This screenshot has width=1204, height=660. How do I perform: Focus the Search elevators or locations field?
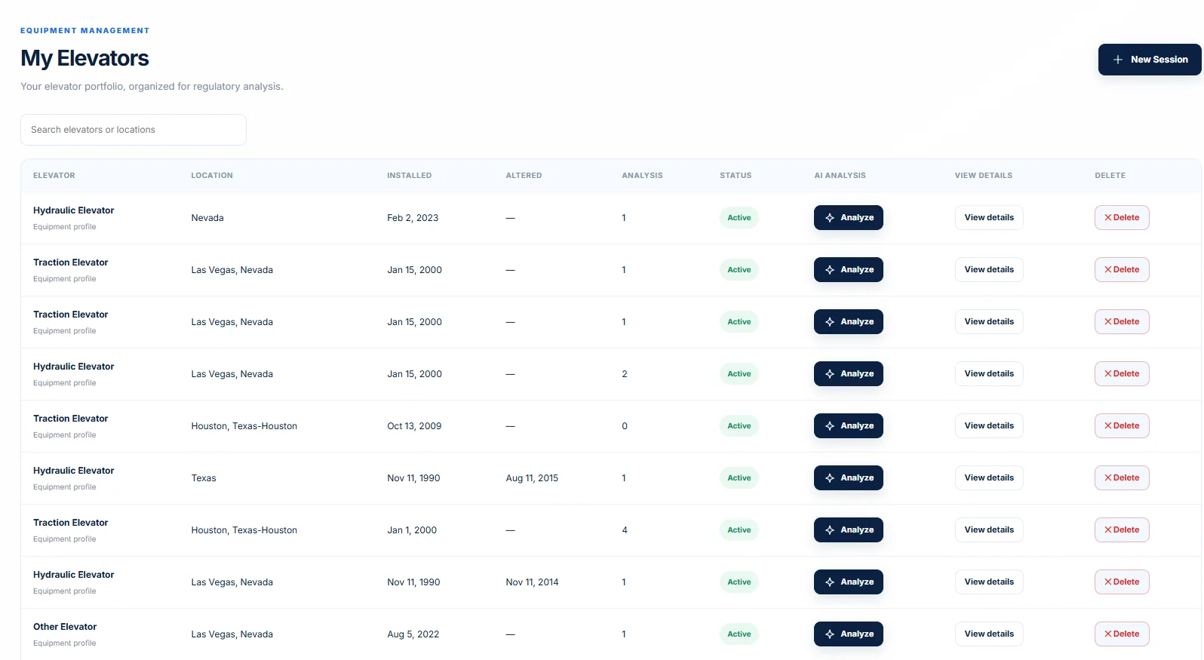point(134,130)
